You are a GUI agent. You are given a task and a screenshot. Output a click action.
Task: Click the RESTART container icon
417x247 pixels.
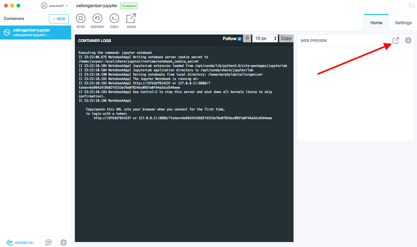tap(97, 19)
